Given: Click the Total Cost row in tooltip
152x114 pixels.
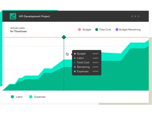Looking at the screenshot, I should (86, 63).
